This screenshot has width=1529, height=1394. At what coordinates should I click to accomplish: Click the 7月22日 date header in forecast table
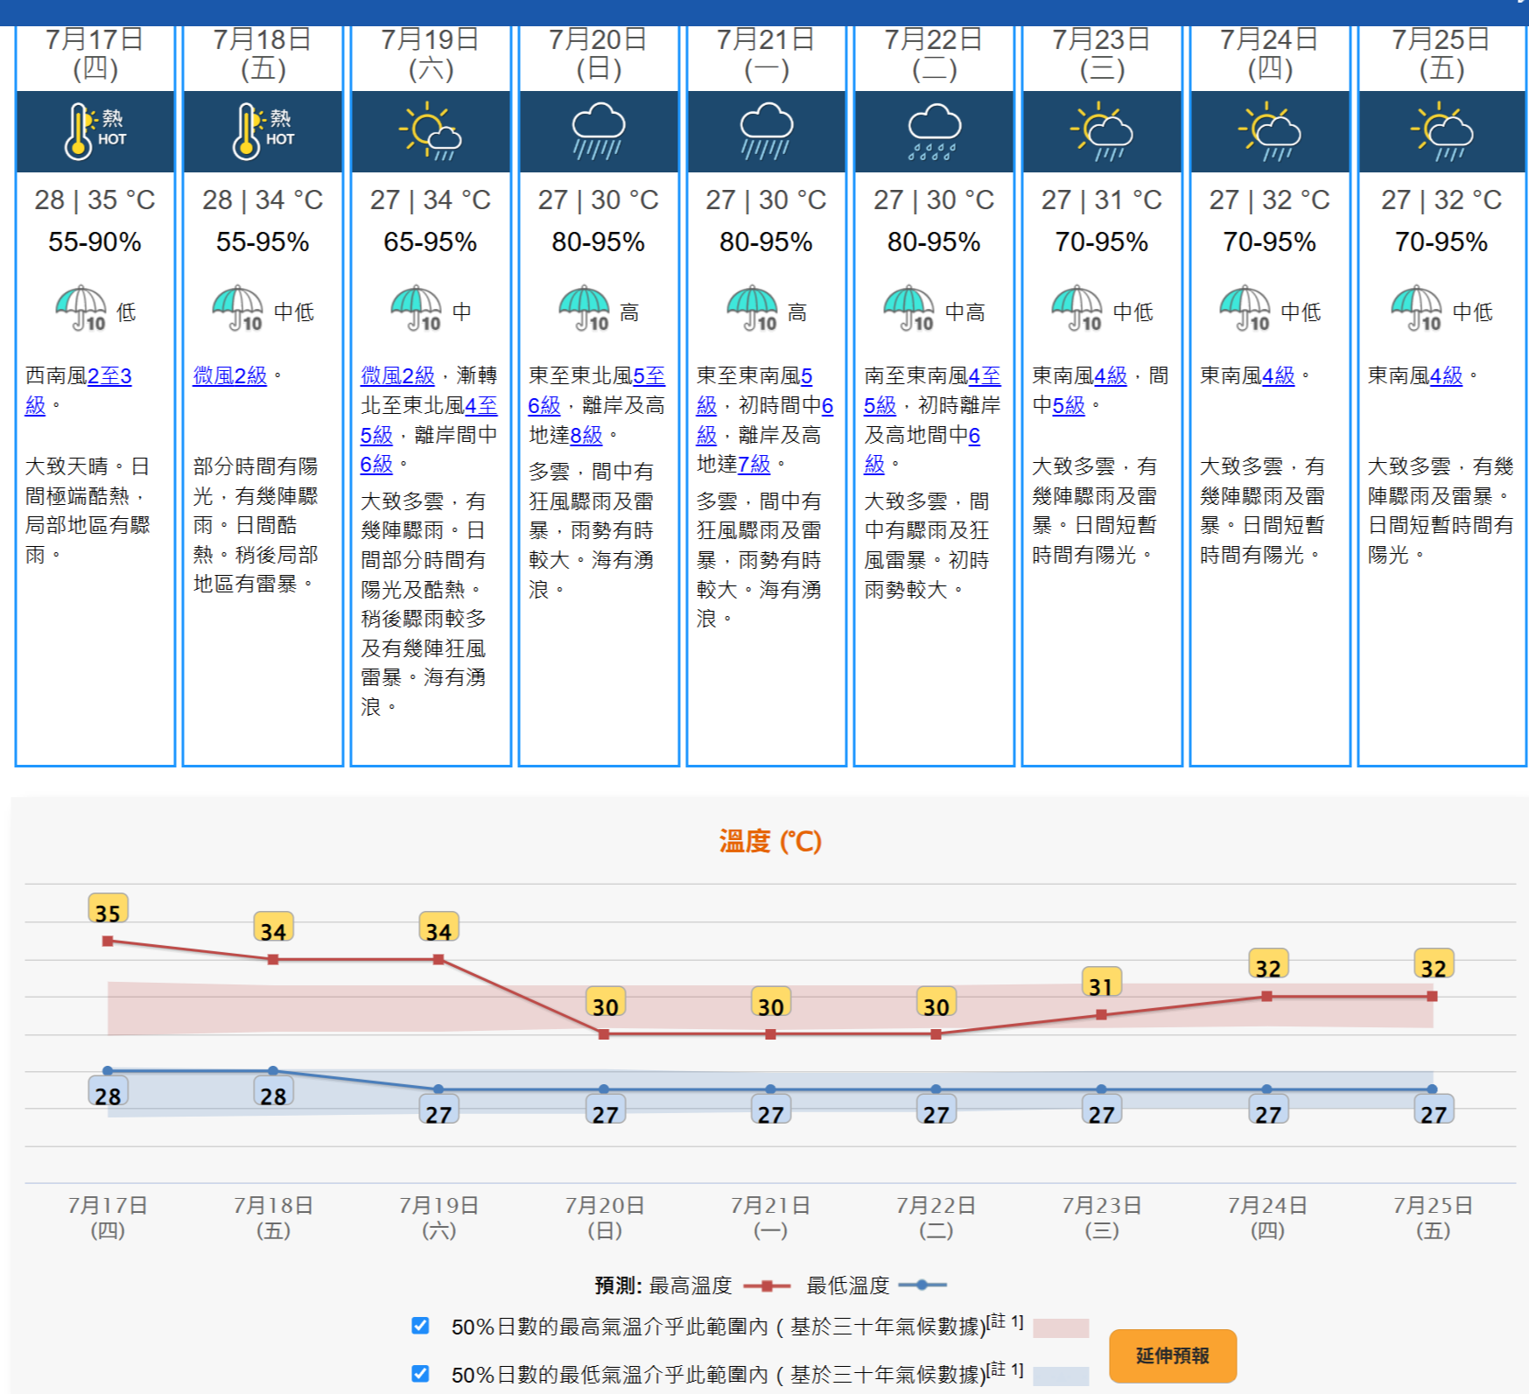tap(934, 54)
